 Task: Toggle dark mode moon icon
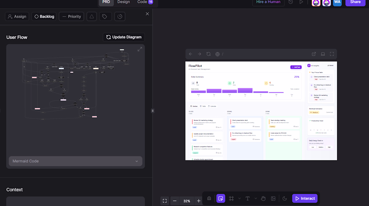pos(285,199)
